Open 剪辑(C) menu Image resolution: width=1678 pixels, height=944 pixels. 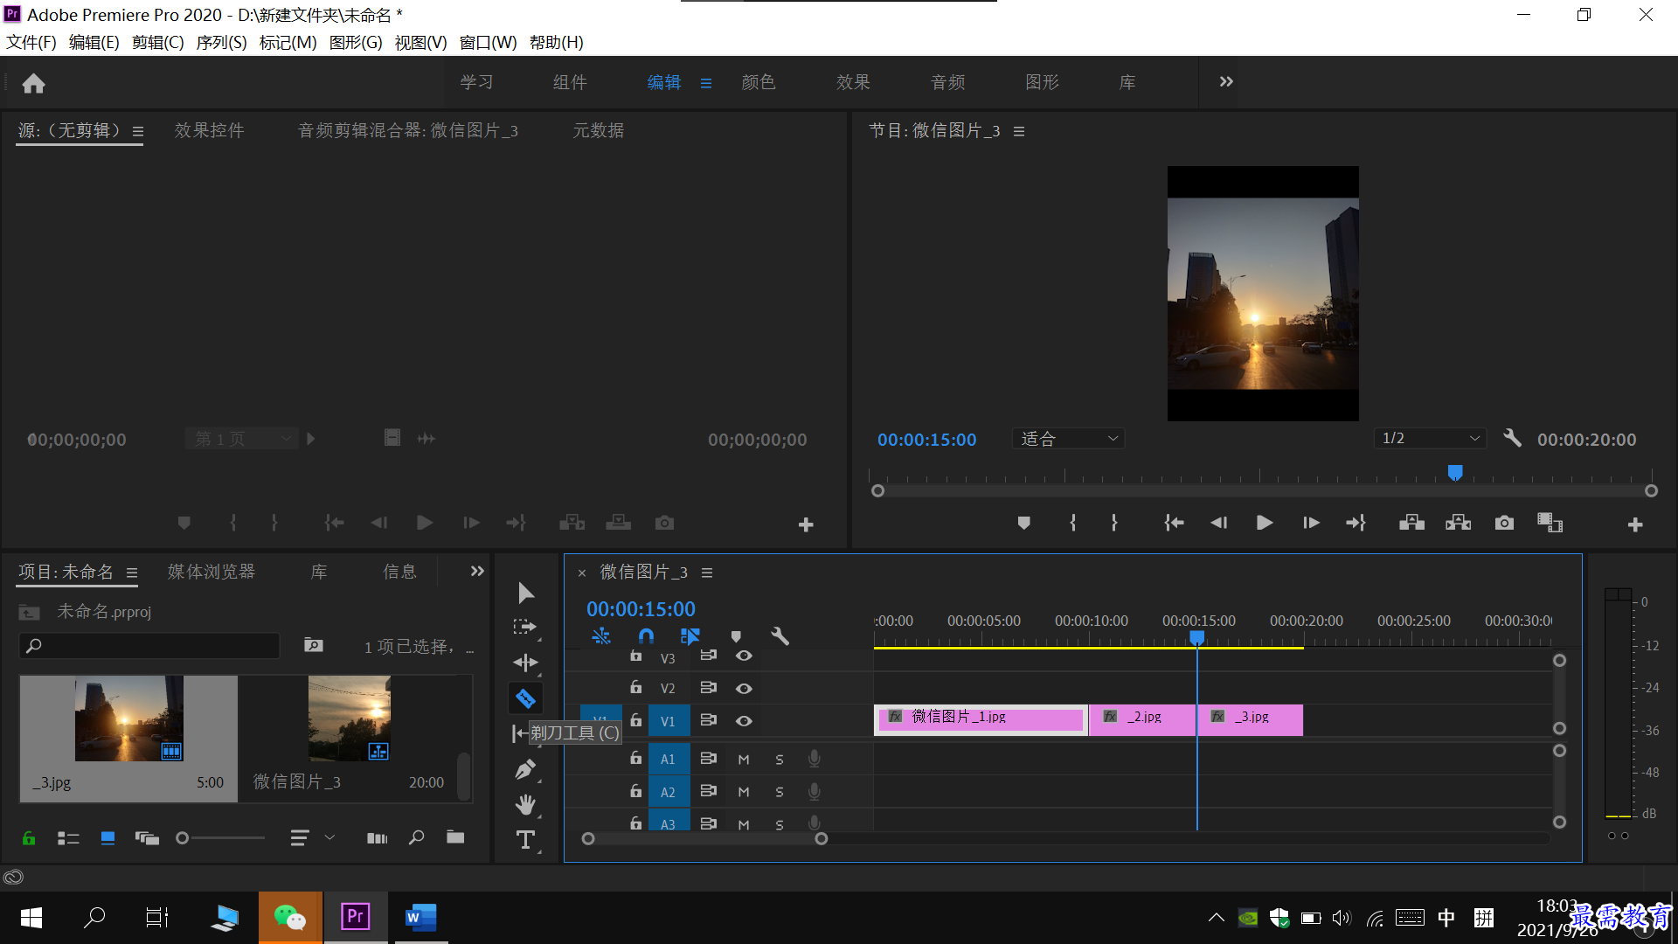[158, 42]
